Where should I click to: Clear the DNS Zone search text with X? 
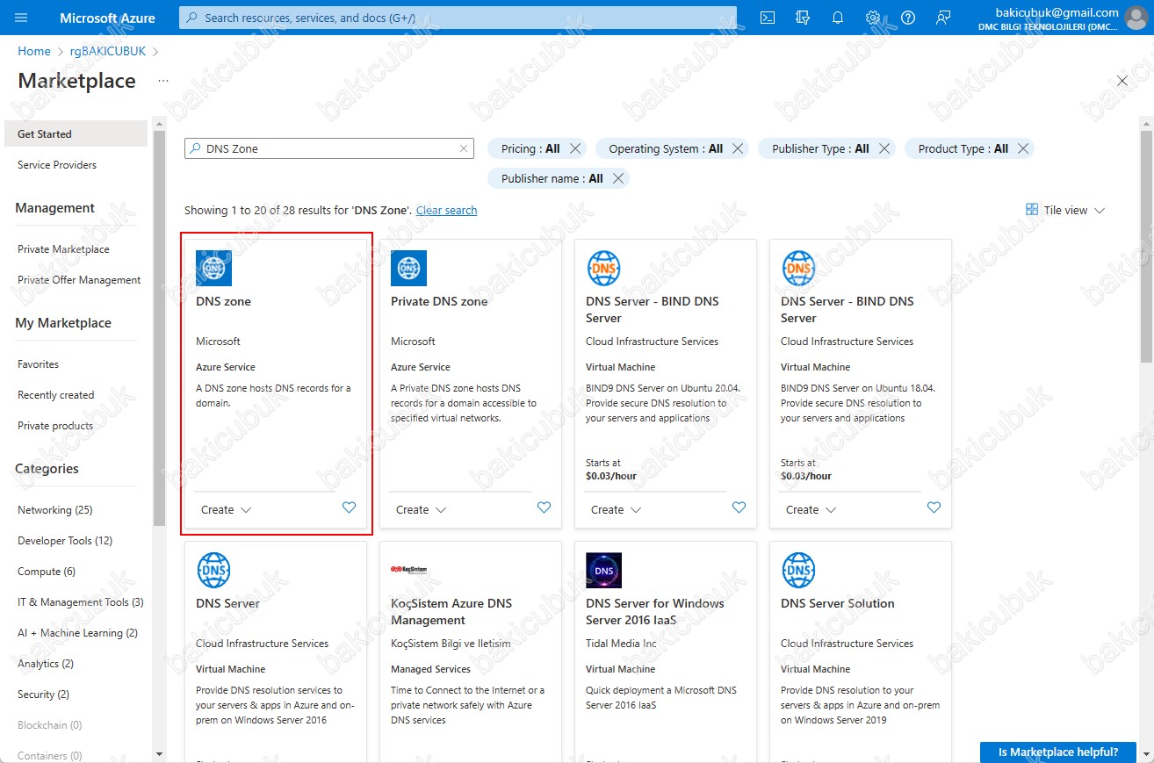pos(464,148)
